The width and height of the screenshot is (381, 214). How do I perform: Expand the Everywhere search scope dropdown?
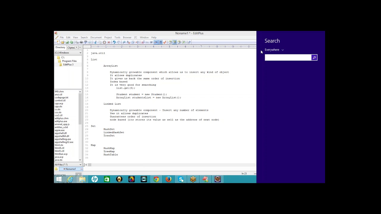coord(282,50)
